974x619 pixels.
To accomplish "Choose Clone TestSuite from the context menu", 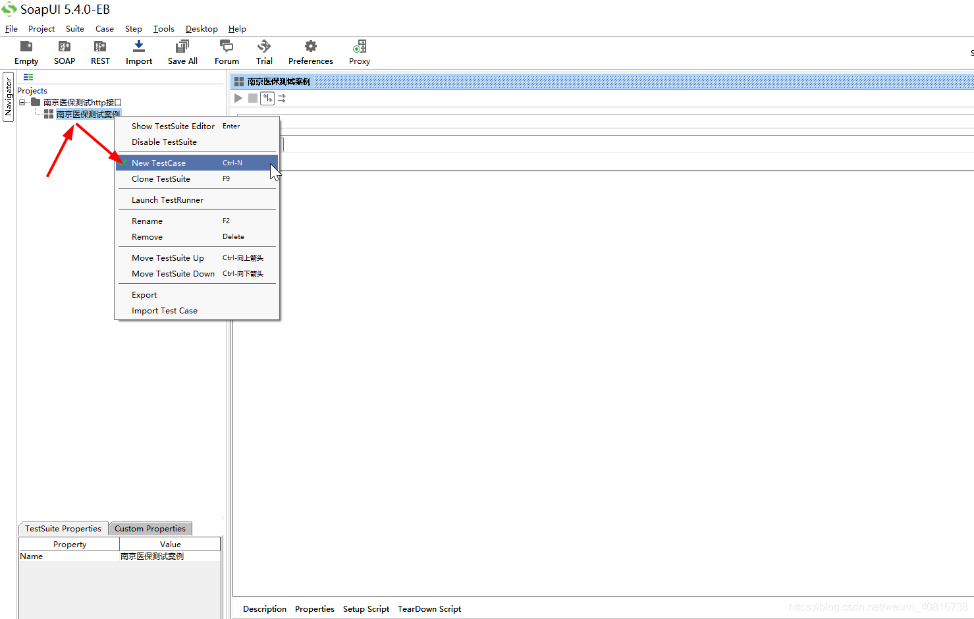I will point(197,178).
